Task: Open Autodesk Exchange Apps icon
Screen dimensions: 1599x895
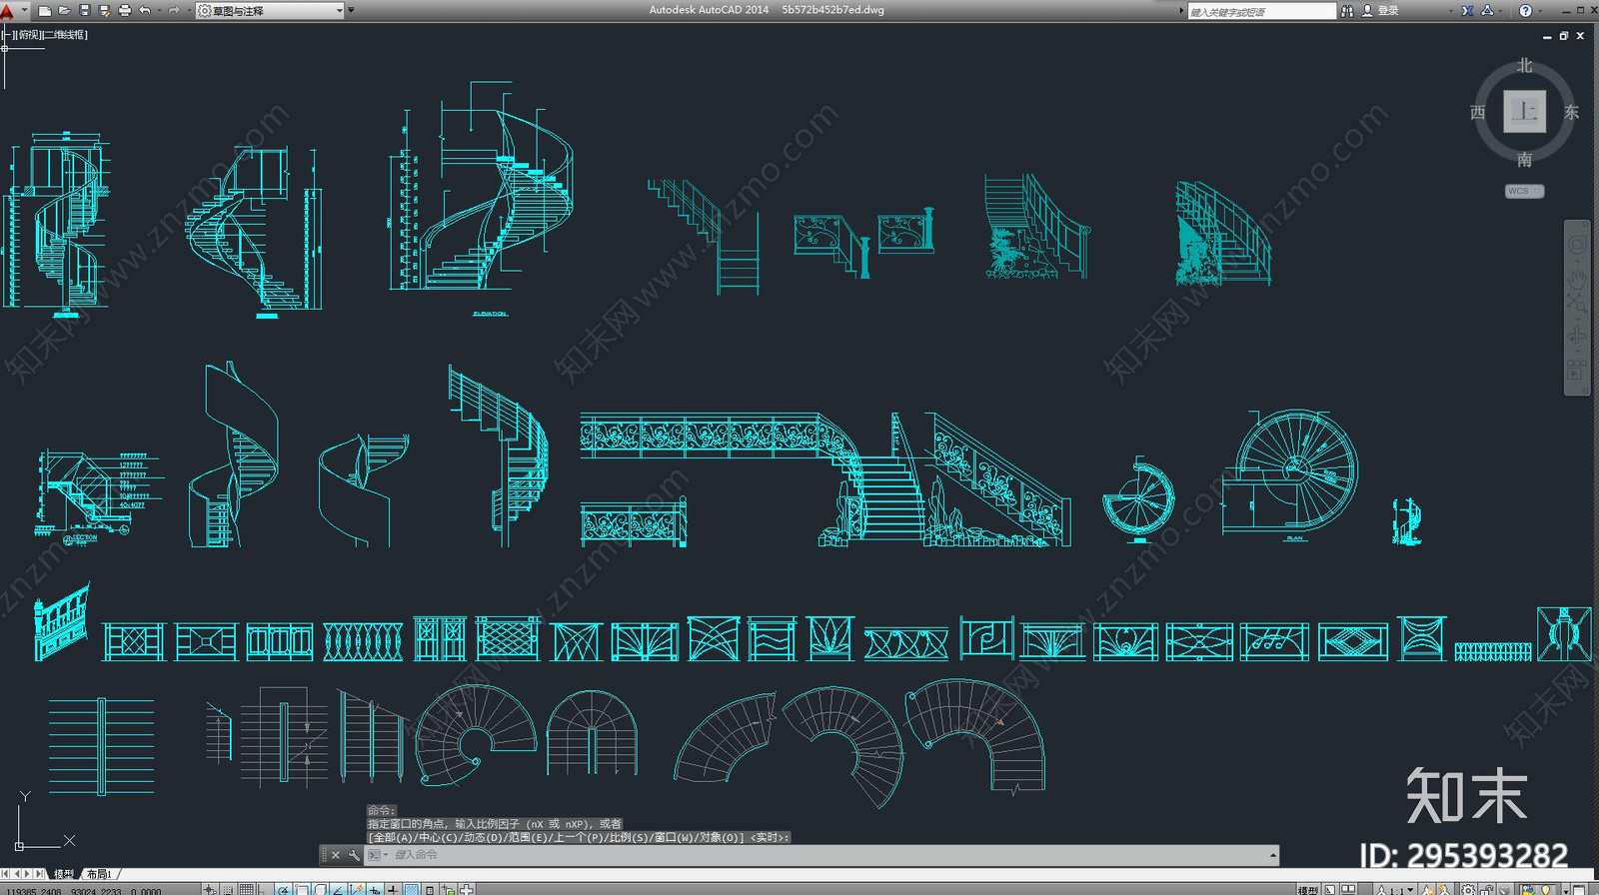Action: (x=1467, y=11)
